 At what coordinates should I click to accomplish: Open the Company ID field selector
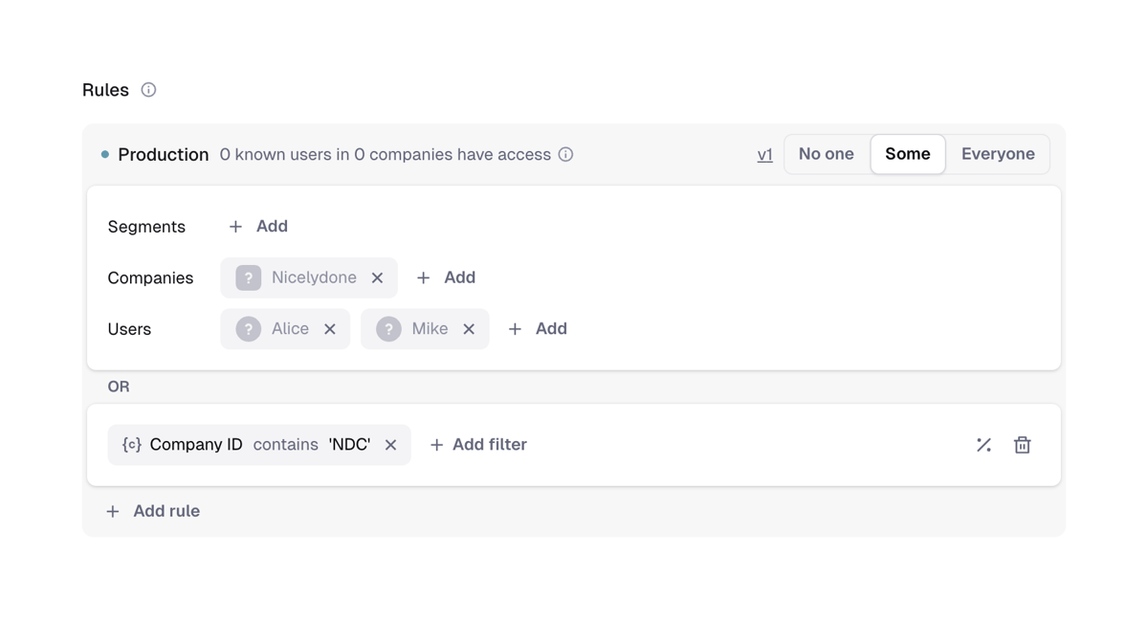click(197, 444)
